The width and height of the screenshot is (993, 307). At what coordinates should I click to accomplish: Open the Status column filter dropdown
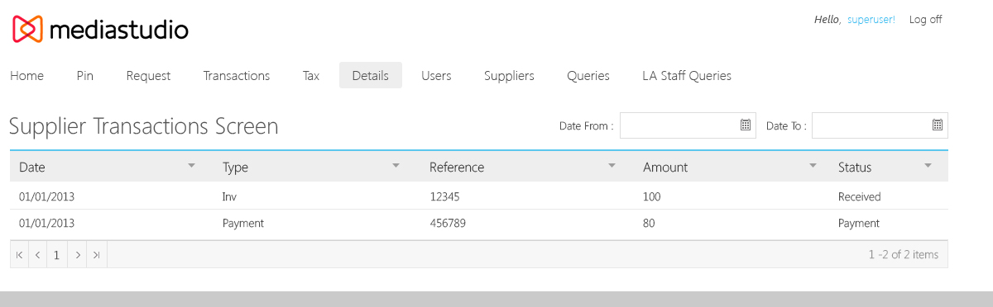click(x=928, y=166)
